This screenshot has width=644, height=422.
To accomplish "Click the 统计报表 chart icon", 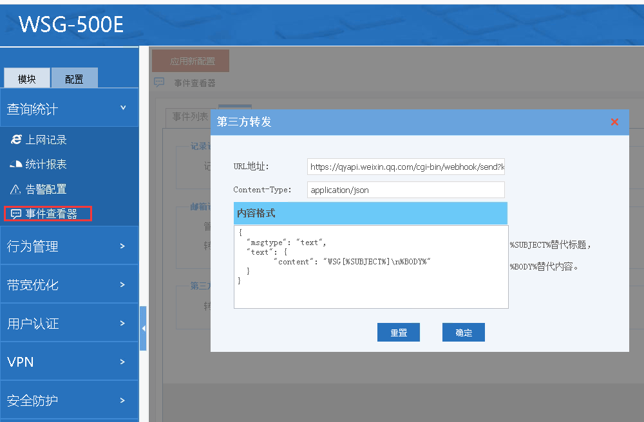I will [x=16, y=165].
